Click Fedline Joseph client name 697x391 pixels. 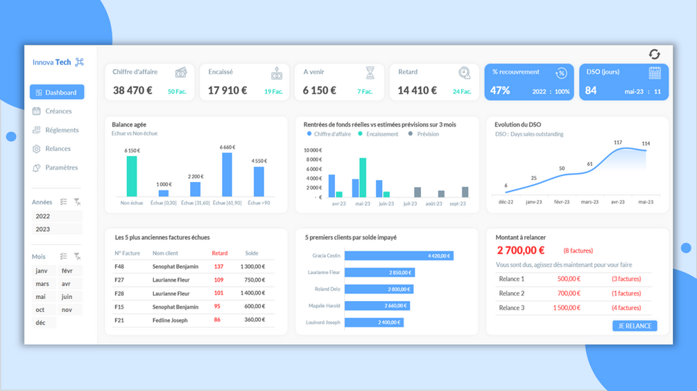point(170,320)
